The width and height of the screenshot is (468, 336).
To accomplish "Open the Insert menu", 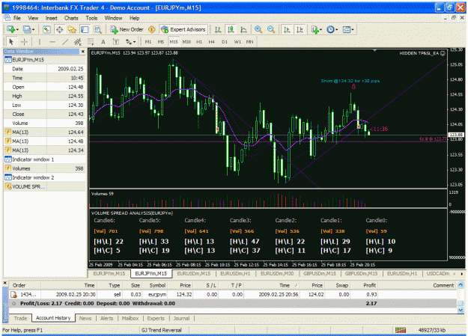I will 52,18.
